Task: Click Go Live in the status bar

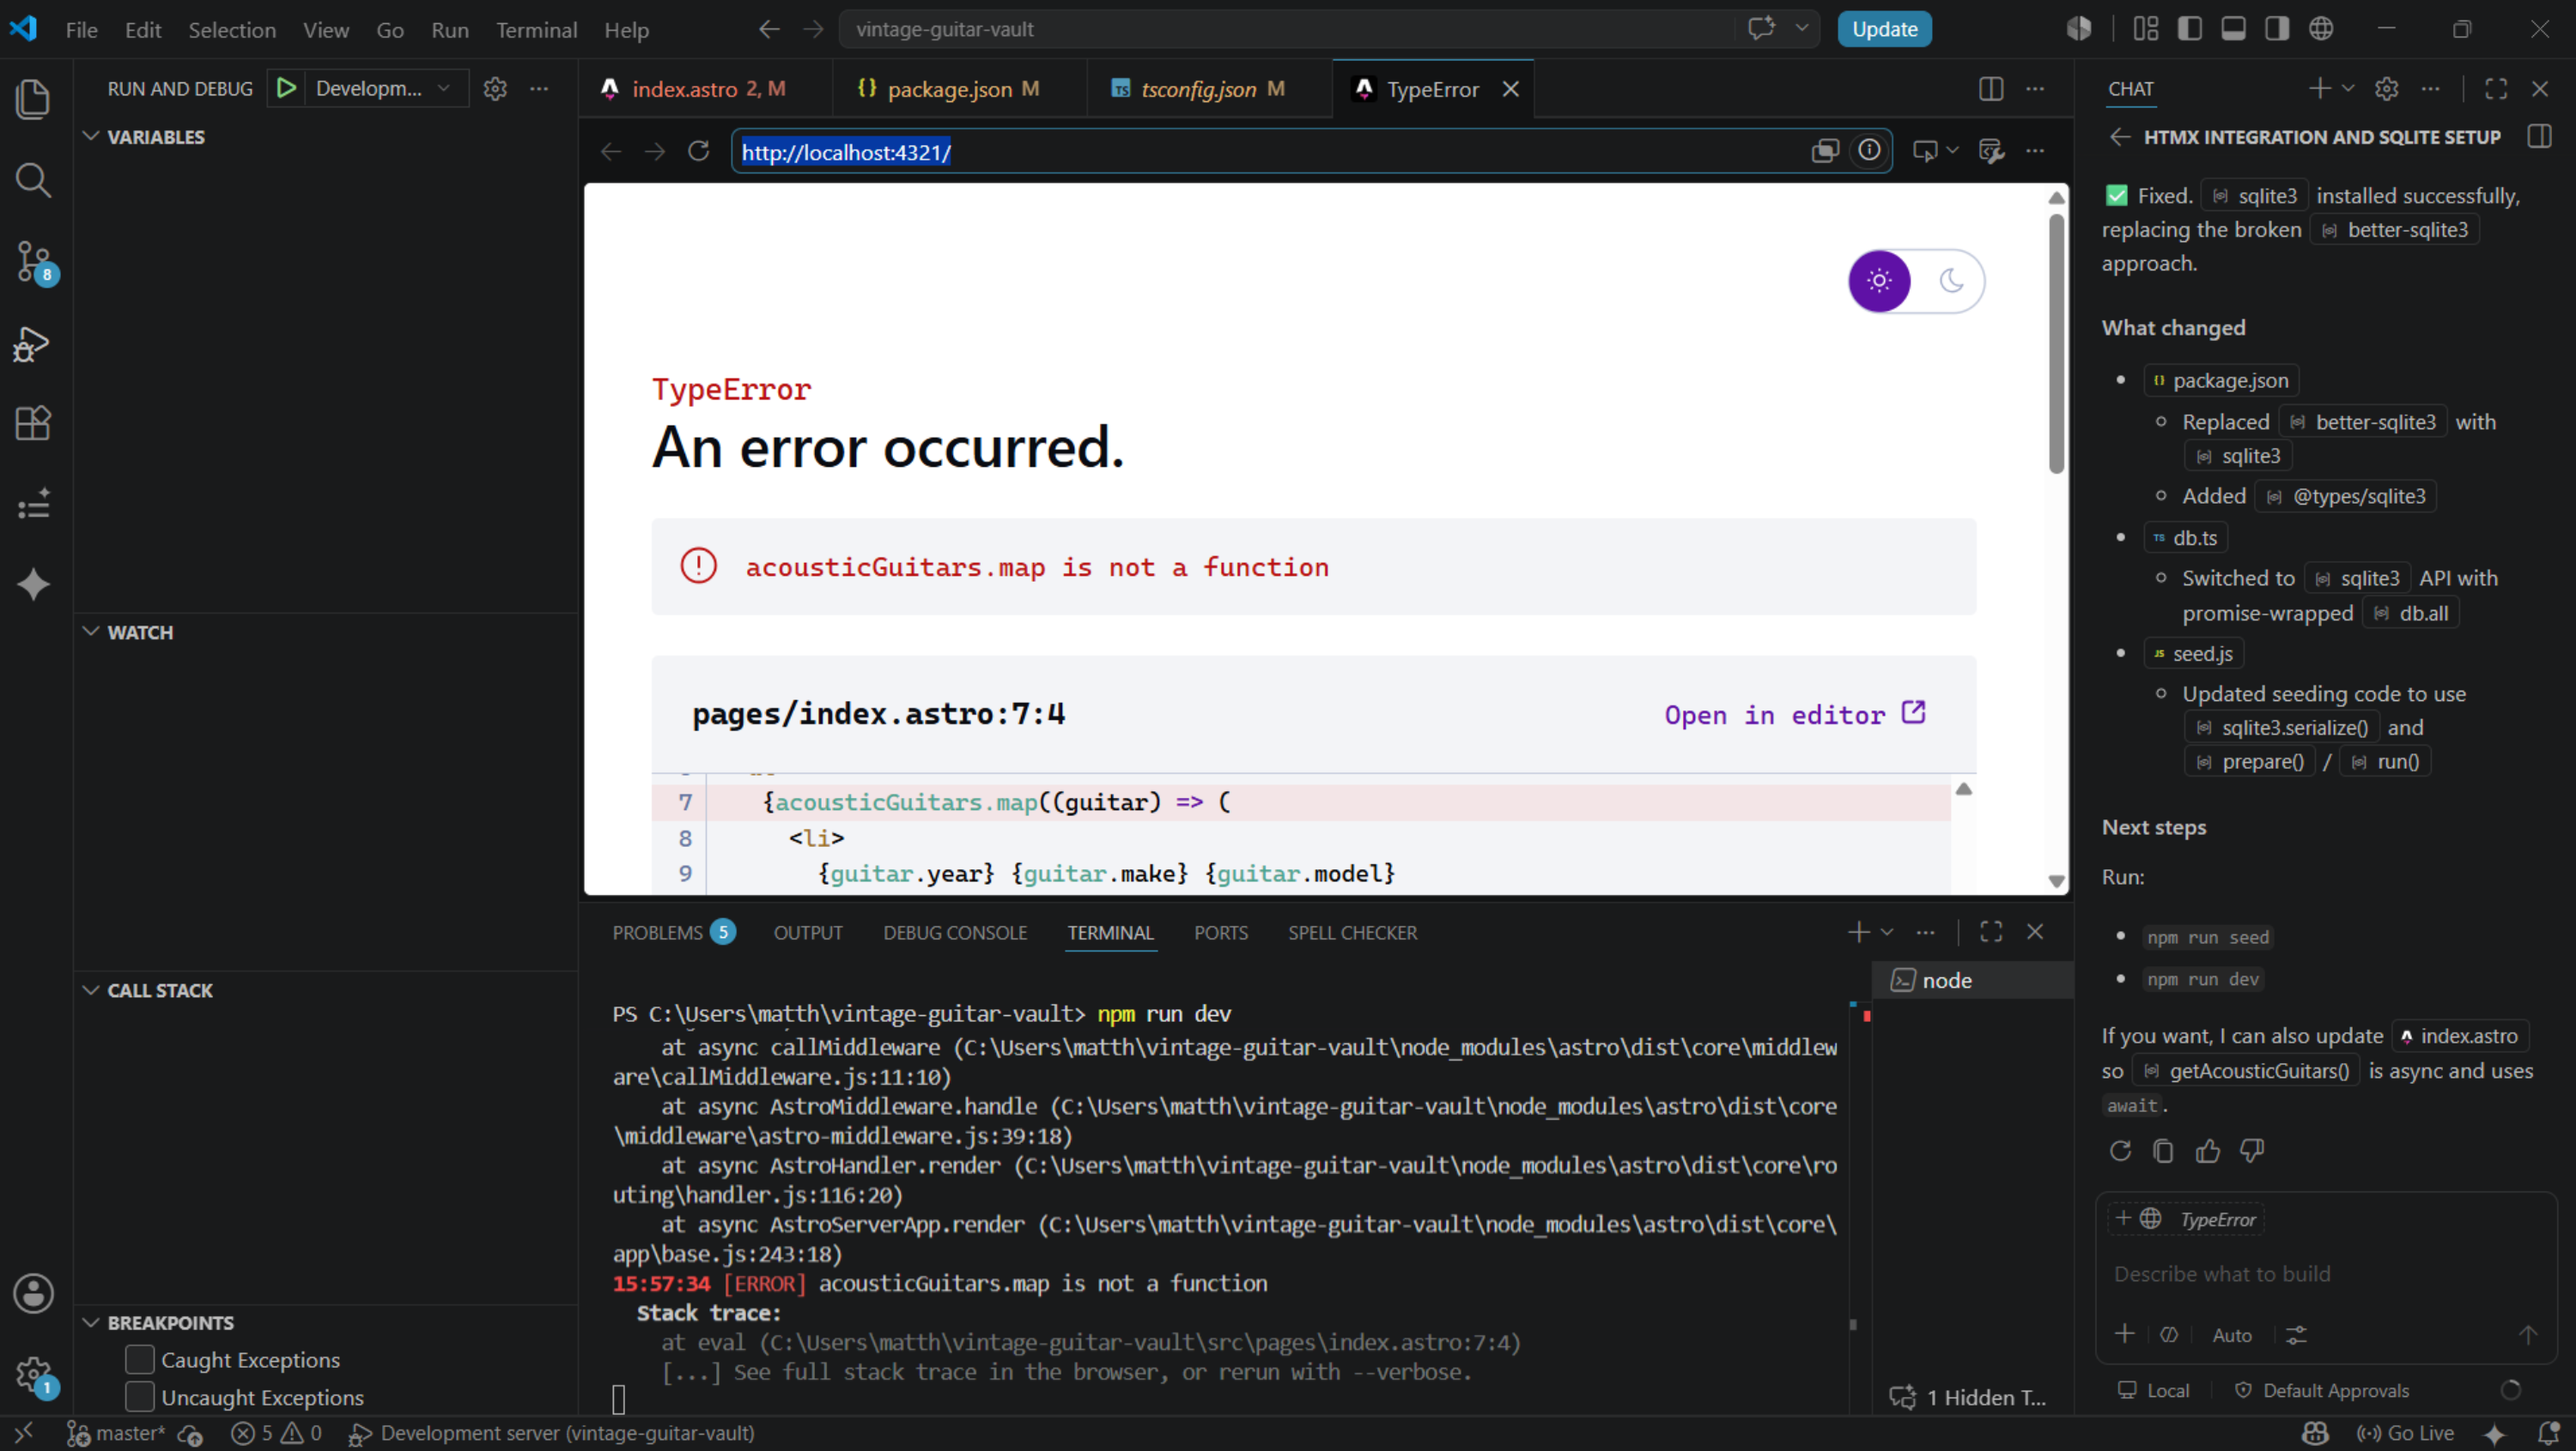Action: [x=2404, y=1433]
